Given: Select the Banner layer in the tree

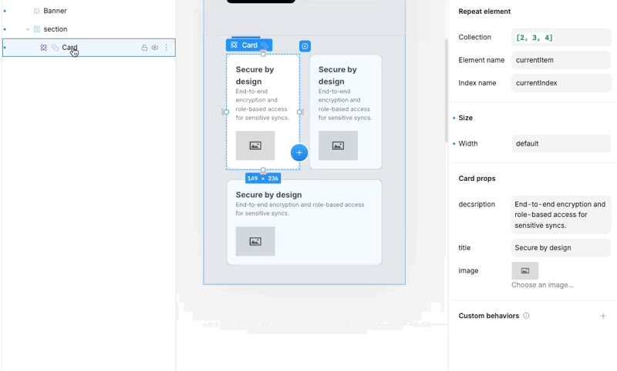Looking at the screenshot, I should (55, 11).
